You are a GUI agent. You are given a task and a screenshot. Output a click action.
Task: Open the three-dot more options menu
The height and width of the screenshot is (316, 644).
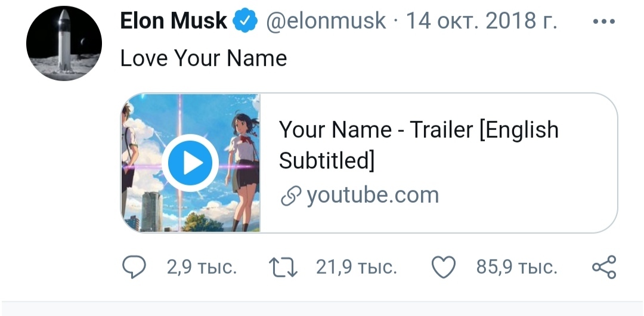pos(604,22)
